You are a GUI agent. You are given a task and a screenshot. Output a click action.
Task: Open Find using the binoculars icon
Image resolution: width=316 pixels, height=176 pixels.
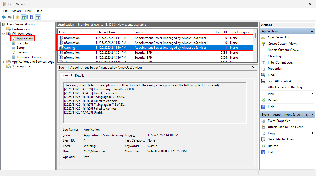pos(272,75)
